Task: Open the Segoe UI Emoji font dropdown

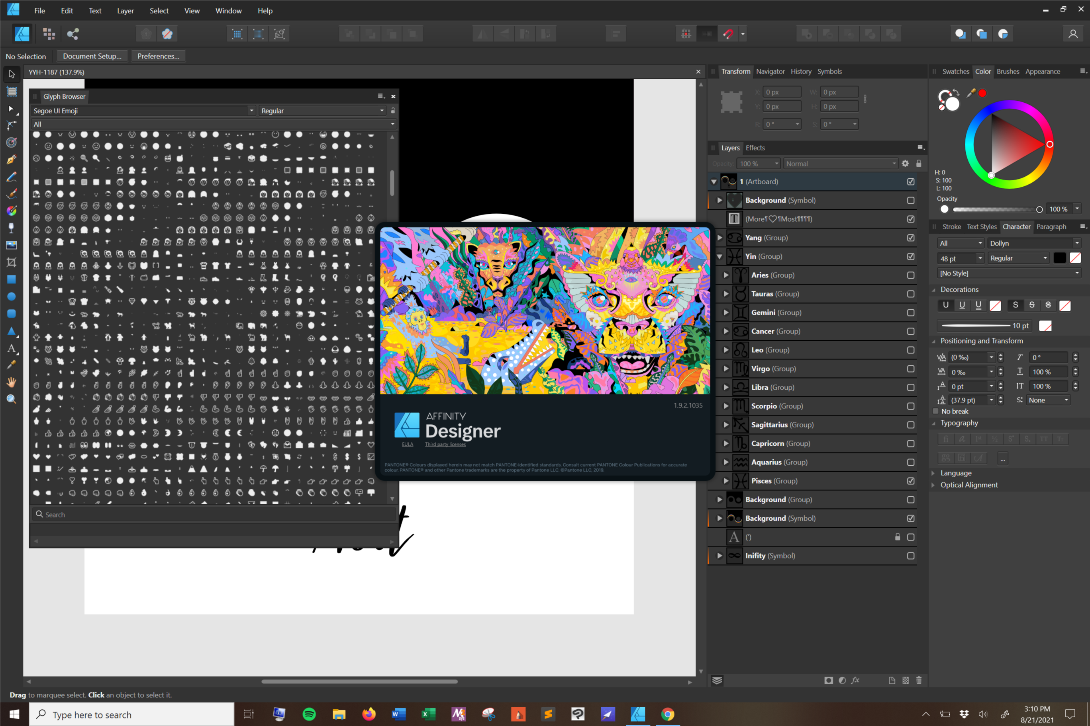Action: pyautogui.click(x=251, y=111)
